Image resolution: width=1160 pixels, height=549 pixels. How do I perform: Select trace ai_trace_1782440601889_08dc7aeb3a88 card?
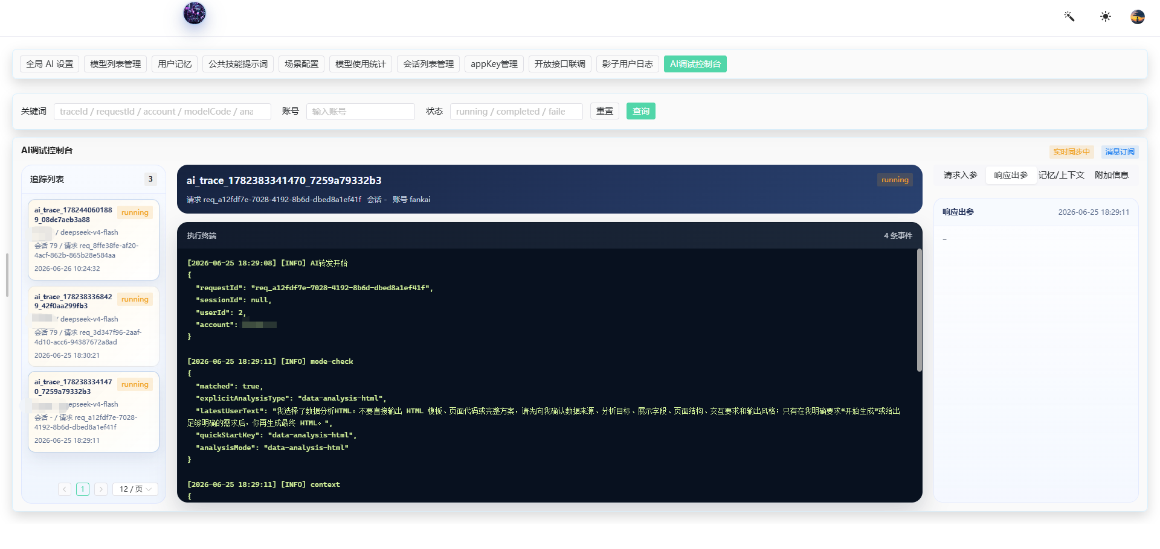[x=94, y=240]
